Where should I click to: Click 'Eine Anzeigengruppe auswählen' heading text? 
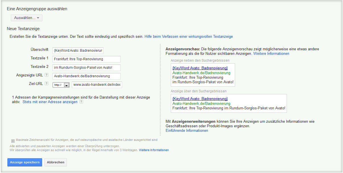37,9
